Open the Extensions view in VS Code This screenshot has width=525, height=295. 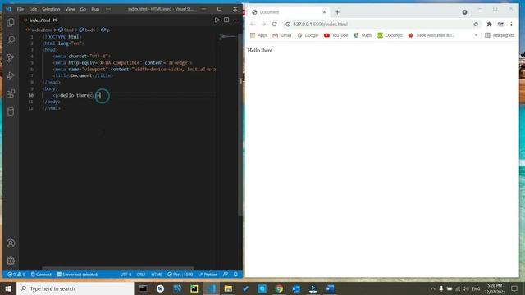tap(11, 93)
